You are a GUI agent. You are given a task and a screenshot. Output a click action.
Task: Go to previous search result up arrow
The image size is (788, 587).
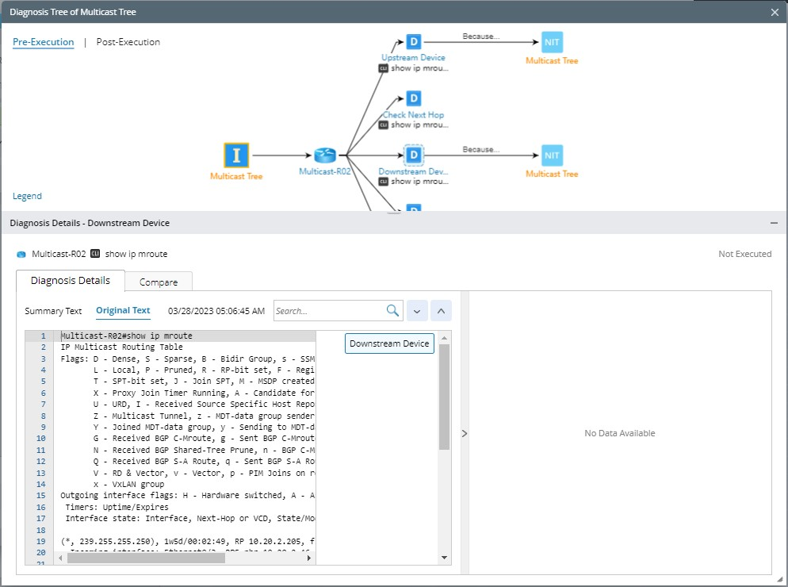[x=441, y=311]
